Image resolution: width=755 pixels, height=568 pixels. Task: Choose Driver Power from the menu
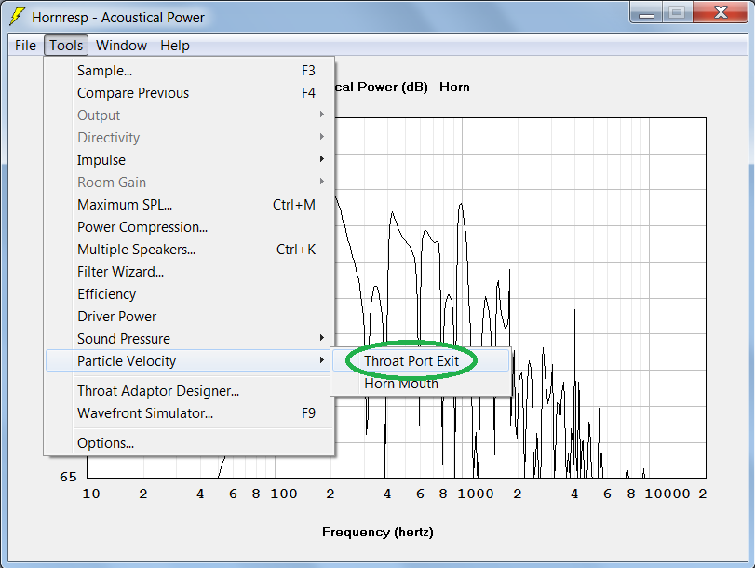190,316
